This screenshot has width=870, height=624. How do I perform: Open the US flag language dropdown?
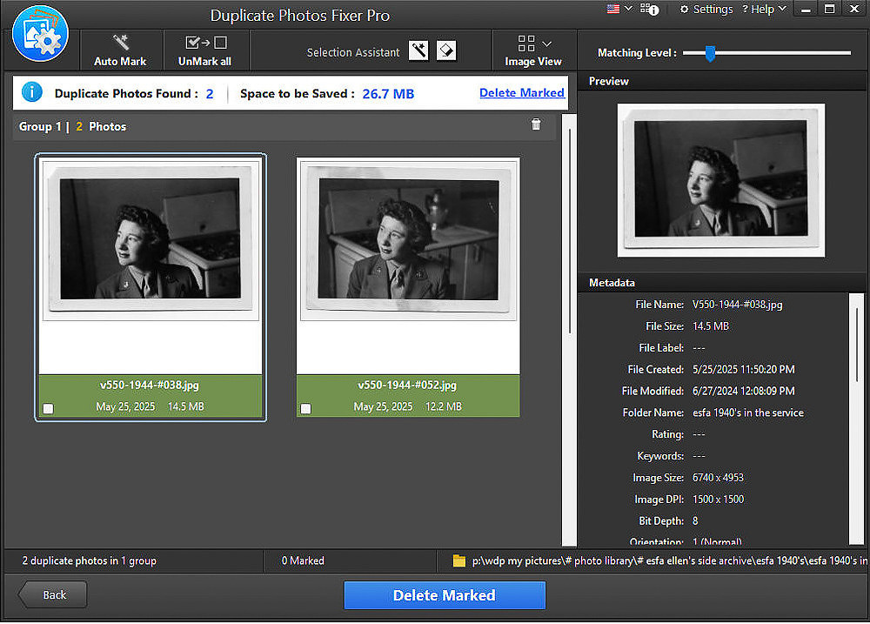coord(619,9)
